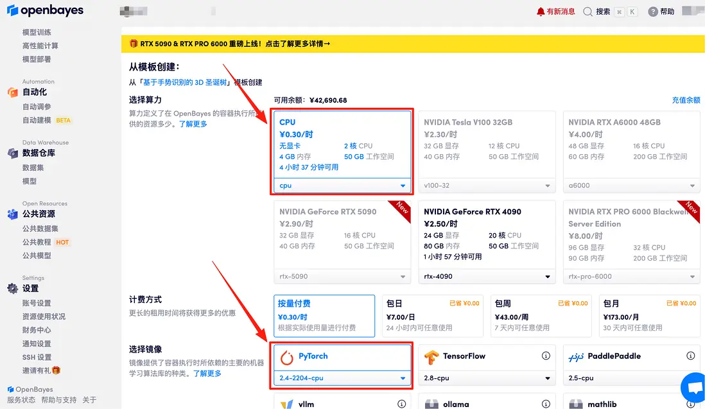Choose 包日 daily billing option
705x409 pixels.
pos(433,316)
